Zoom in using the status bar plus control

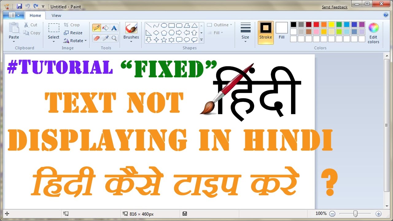click(379, 213)
